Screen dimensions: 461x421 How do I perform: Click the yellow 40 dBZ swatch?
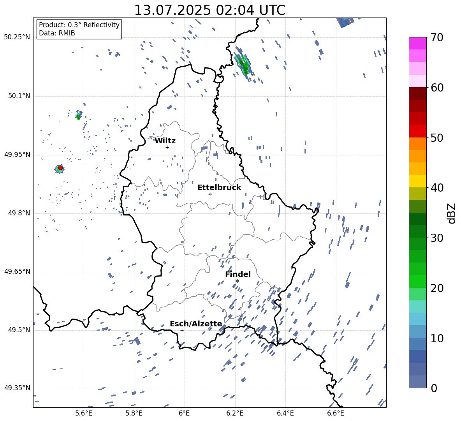click(x=417, y=181)
